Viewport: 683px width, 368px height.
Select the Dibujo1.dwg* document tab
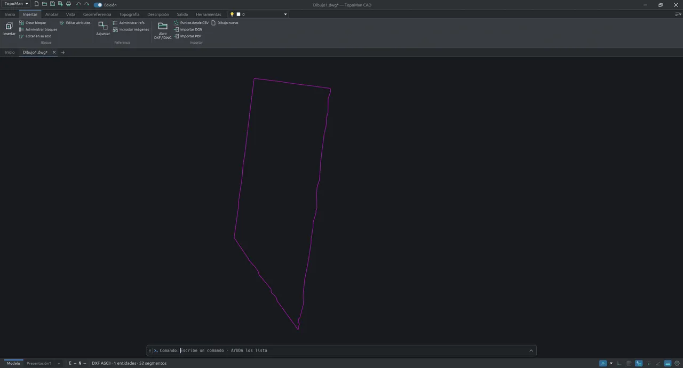[x=35, y=52]
